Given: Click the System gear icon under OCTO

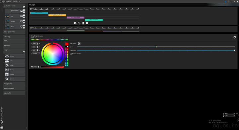Looking at the screenshot, I should click(7, 79).
